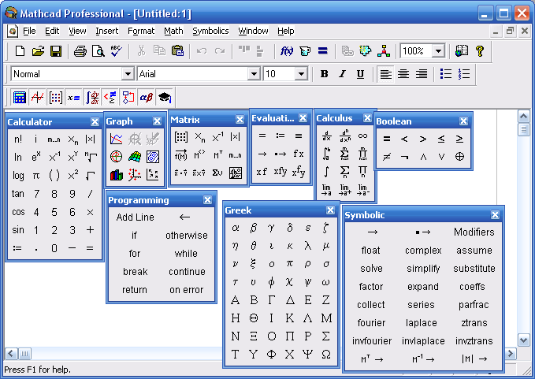This screenshot has height=379, width=535.
Task: Click simplify in the Symbolic palette
Action: 423,269
